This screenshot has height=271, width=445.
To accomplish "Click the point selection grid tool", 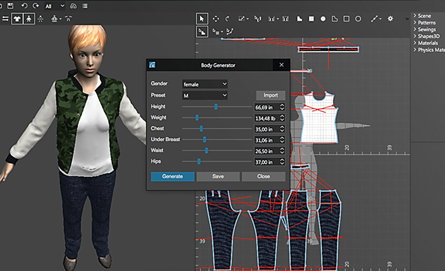I will [217, 32].
